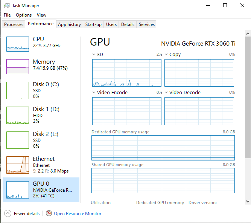
Task: Select the CPU usage graph thumbnail
Action: pyautogui.click(x=18, y=44)
